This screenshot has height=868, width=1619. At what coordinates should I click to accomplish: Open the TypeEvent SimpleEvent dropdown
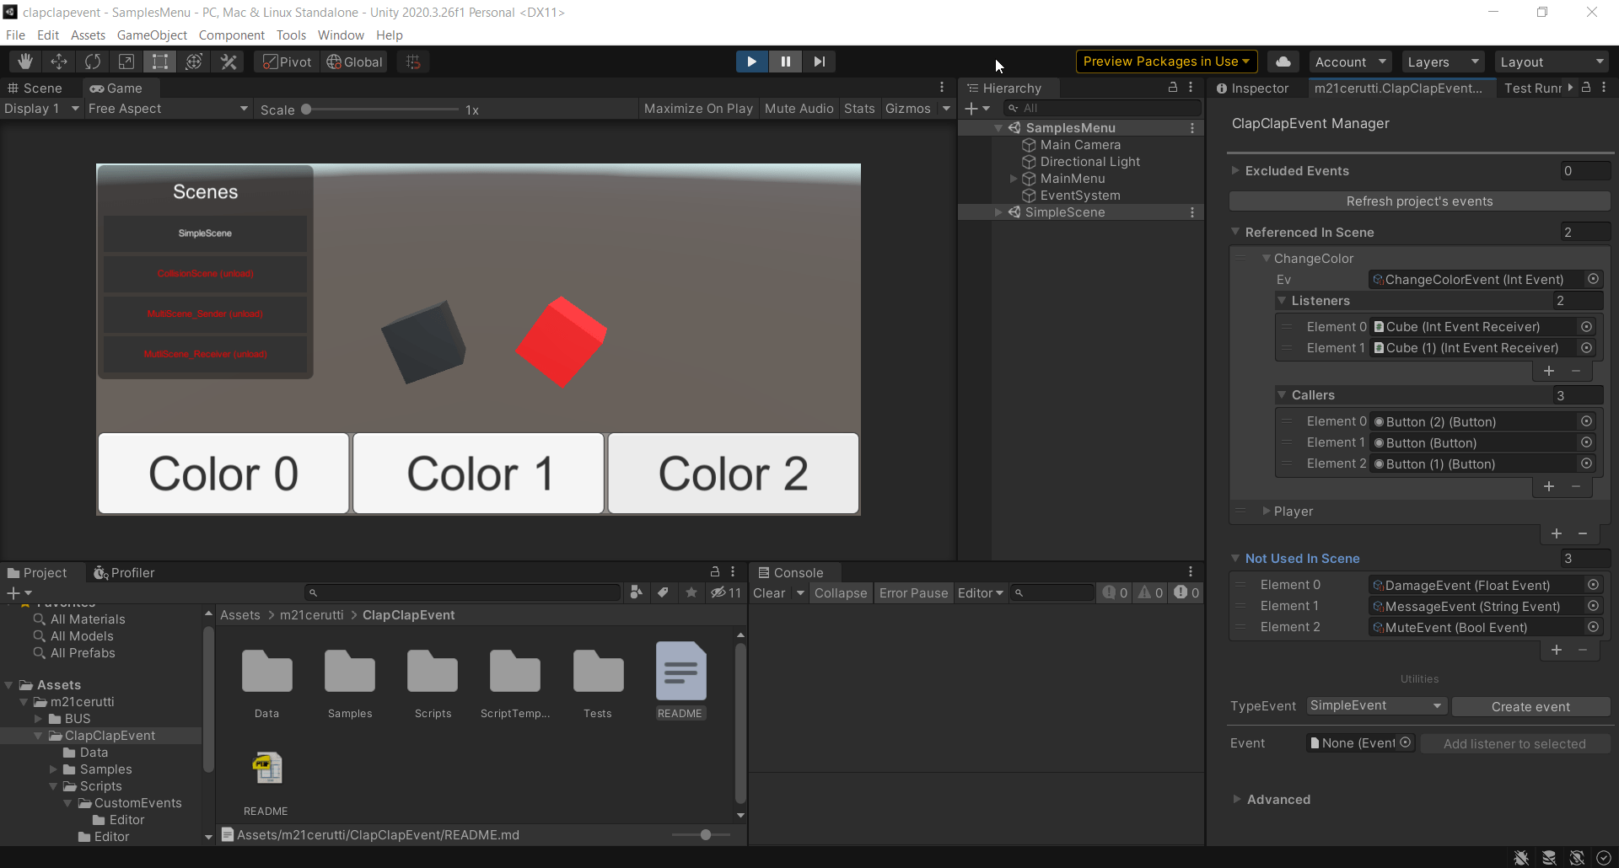tap(1376, 706)
